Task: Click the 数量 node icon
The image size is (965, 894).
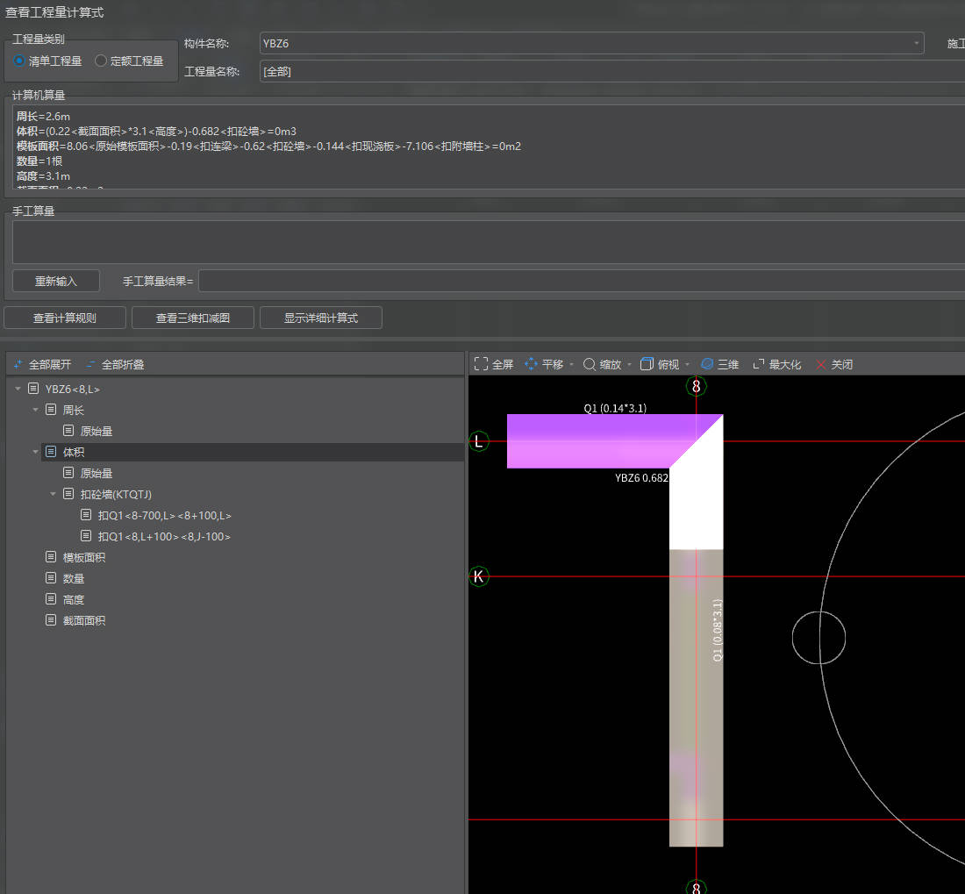Action: [x=51, y=578]
